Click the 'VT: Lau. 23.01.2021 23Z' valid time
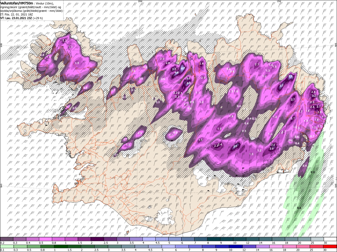This screenshot has height=252, width=337. (x=16, y=18)
